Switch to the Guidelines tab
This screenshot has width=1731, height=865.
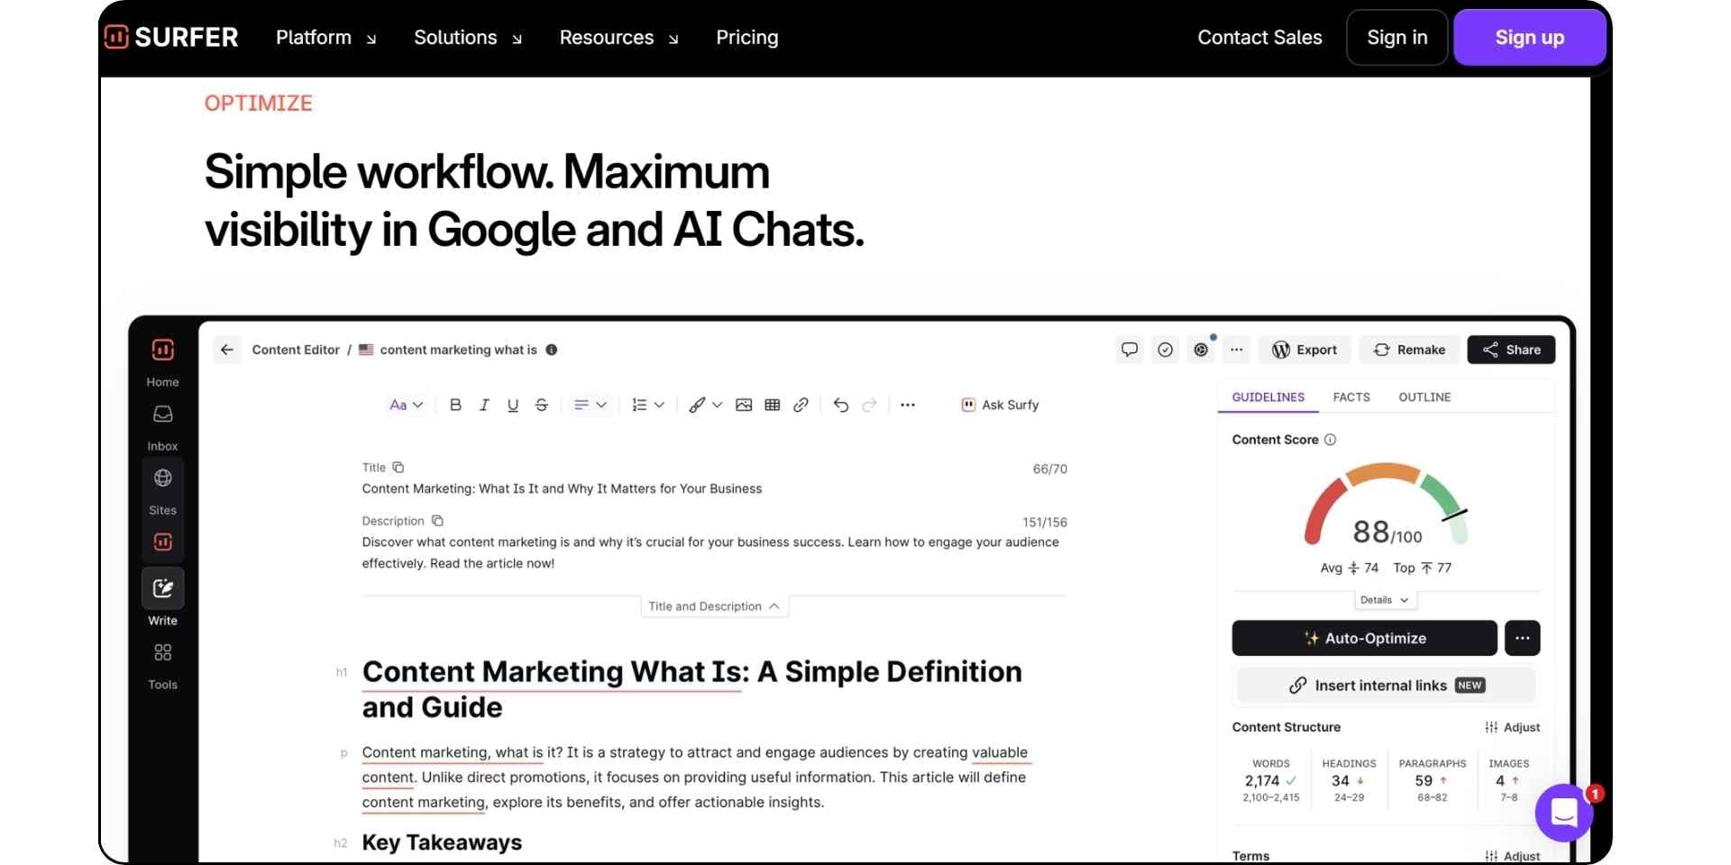pos(1268,397)
